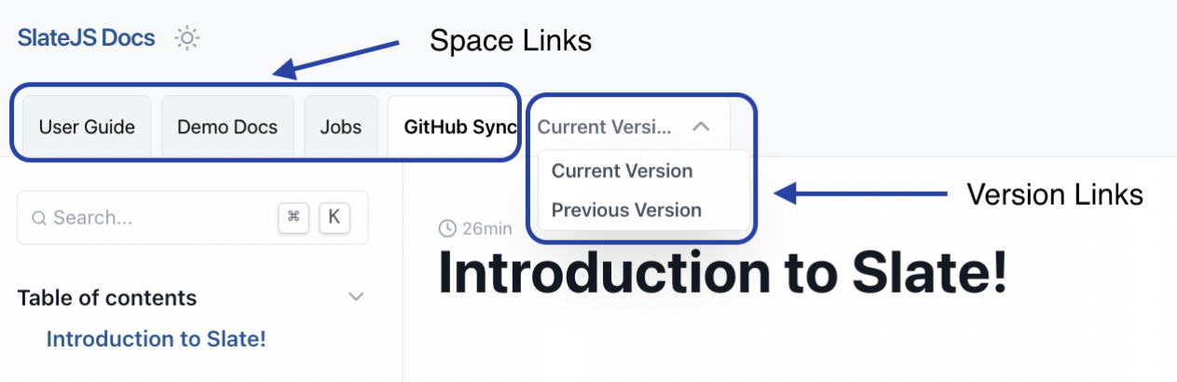Toggle the sun light/dark theme icon
1177x382 pixels.
pyautogui.click(x=187, y=38)
